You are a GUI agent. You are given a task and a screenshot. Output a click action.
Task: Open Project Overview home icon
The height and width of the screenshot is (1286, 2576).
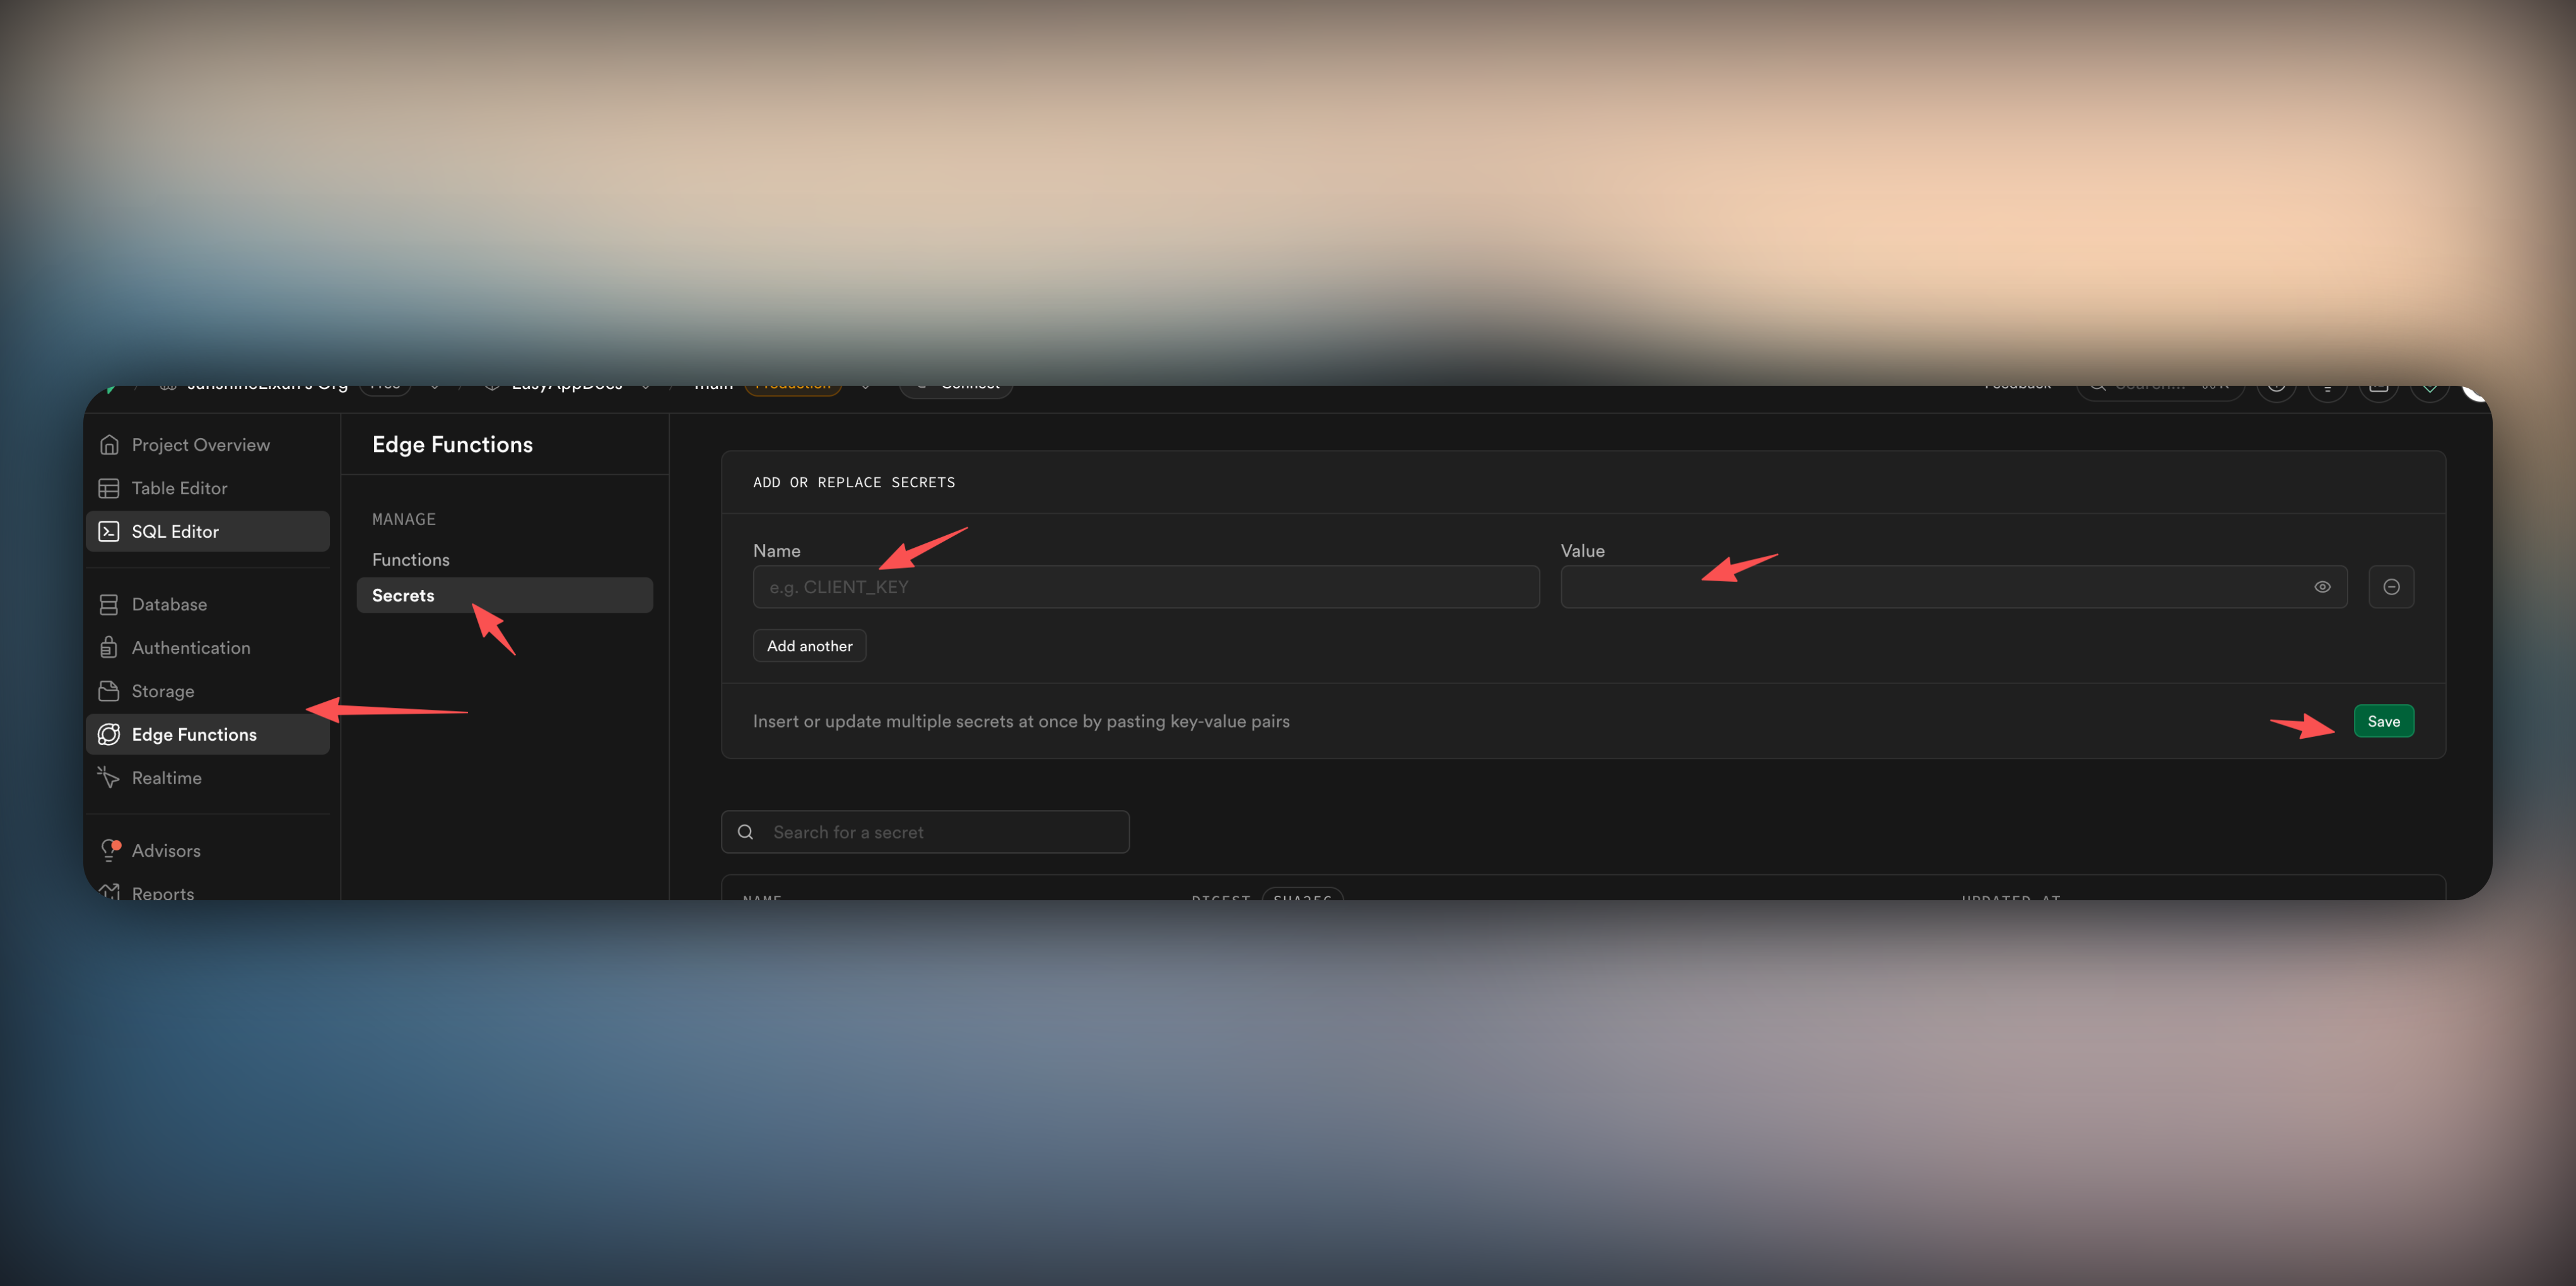point(109,444)
